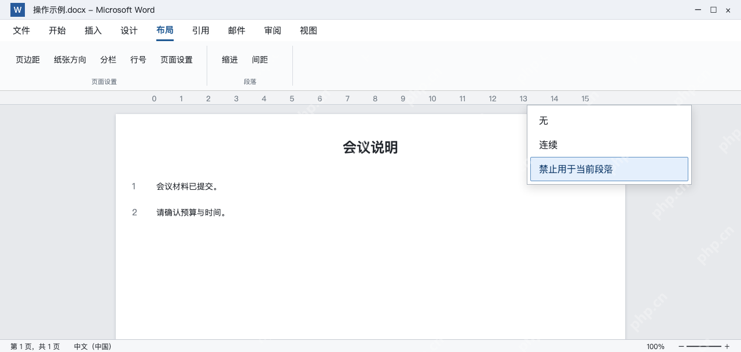Open the 视图 tab

pyautogui.click(x=309, y=31)
